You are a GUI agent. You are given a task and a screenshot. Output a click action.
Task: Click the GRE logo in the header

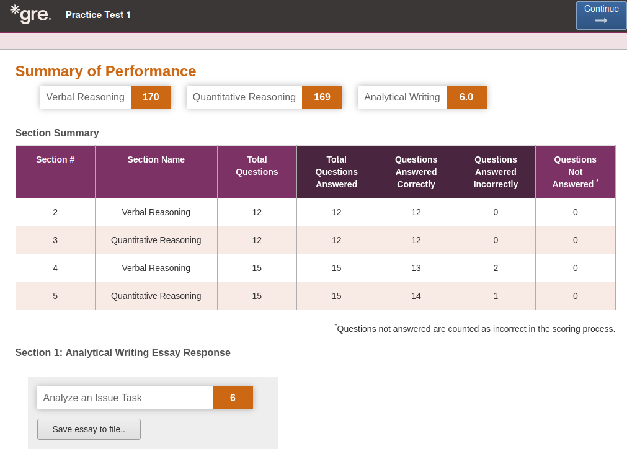point(31,14)
